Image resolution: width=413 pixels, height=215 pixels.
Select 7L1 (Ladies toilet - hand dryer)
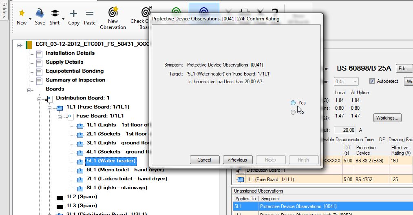(x=127, y=179)
